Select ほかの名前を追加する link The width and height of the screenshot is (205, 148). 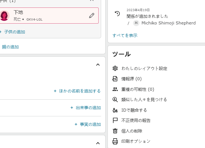click(x=77, y=91)
